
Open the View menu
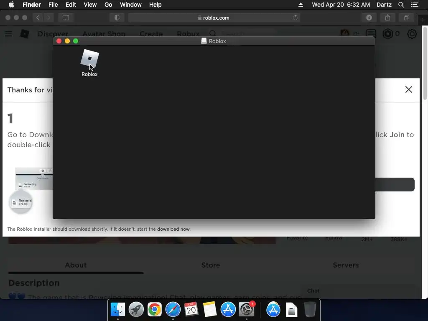pyautogui.click(x=90, y=5)
